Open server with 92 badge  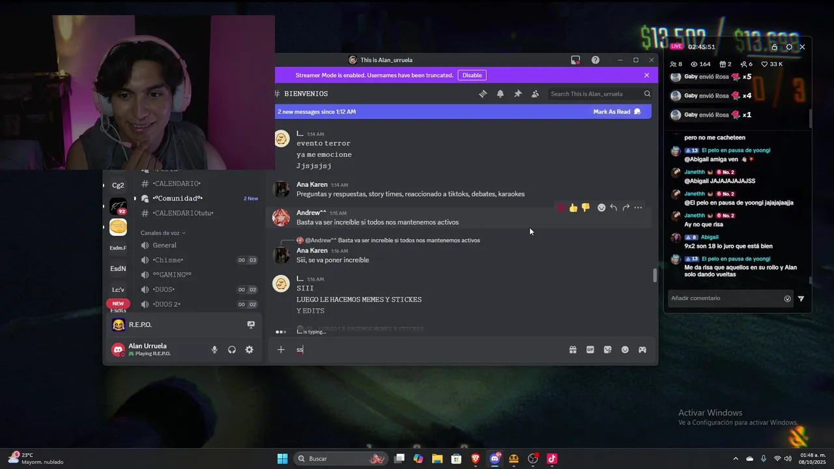(118, 206)
